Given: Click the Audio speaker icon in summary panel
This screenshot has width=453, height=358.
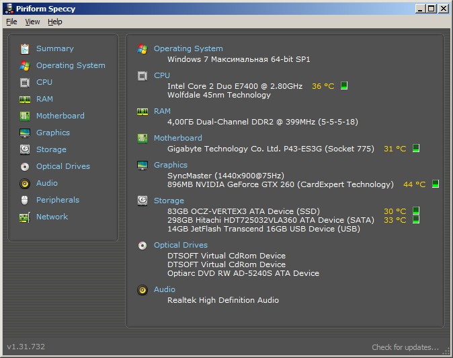Looking at the screenshot, I should [x=142, y=290].
